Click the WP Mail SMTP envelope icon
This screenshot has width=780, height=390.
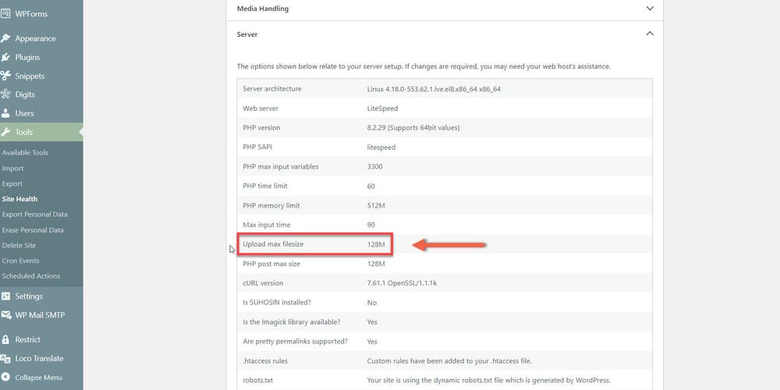coord(5,315)
